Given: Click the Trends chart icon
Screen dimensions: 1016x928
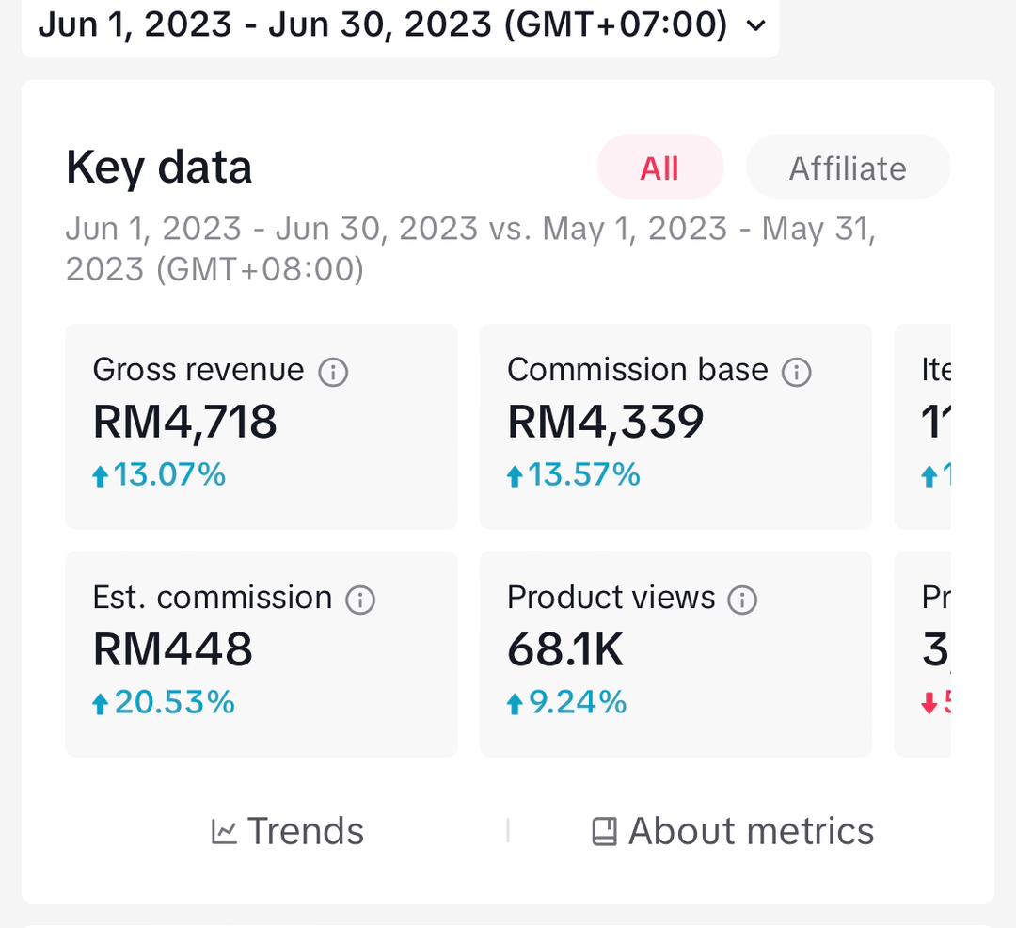Looking at the screenshot, I should (224, 831).
